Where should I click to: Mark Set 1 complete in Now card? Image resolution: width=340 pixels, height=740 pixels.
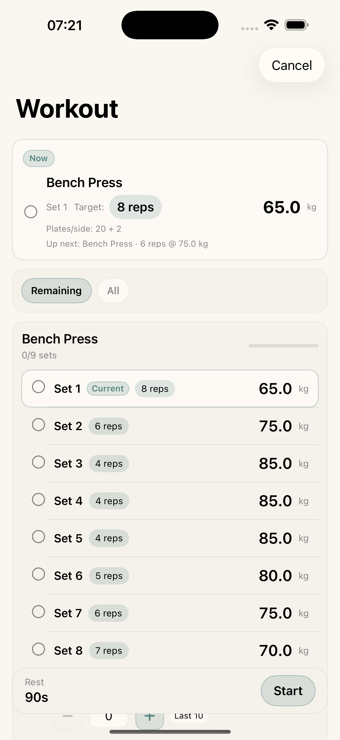pyautogui.click(x=31, y=212)
